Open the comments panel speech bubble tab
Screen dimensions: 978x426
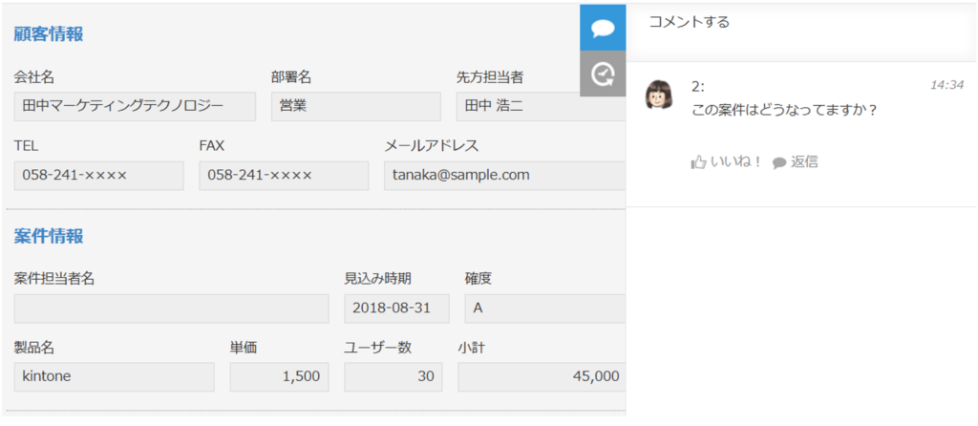603,28
